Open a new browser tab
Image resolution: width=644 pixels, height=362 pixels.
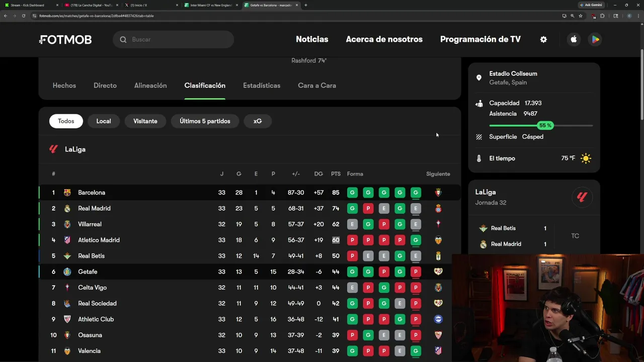point(306,5)
